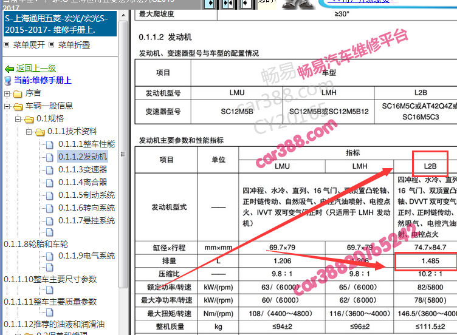
Task: Click the pane splitter grip handle
Action: pos(123,154)
